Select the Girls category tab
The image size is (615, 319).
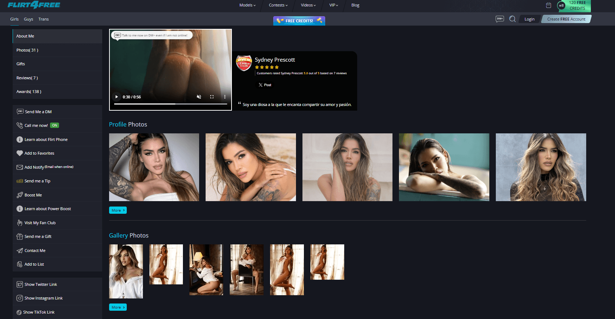click(x=14, y=19)
